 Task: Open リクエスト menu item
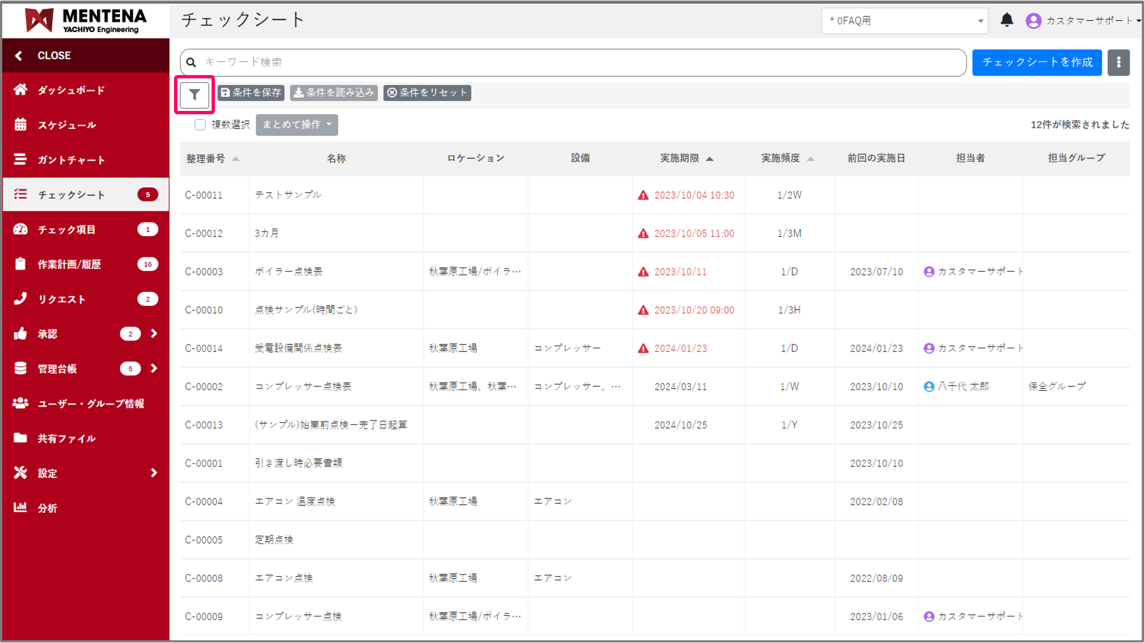click(x=61, y=299)
